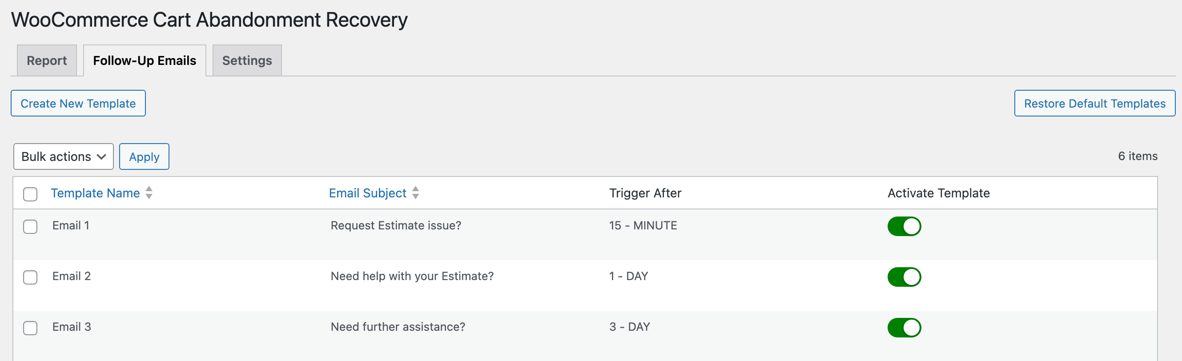
Task: Click subject 'Need help with your Estimate?'
Action: pyautogui.click(x=412, y=276)
